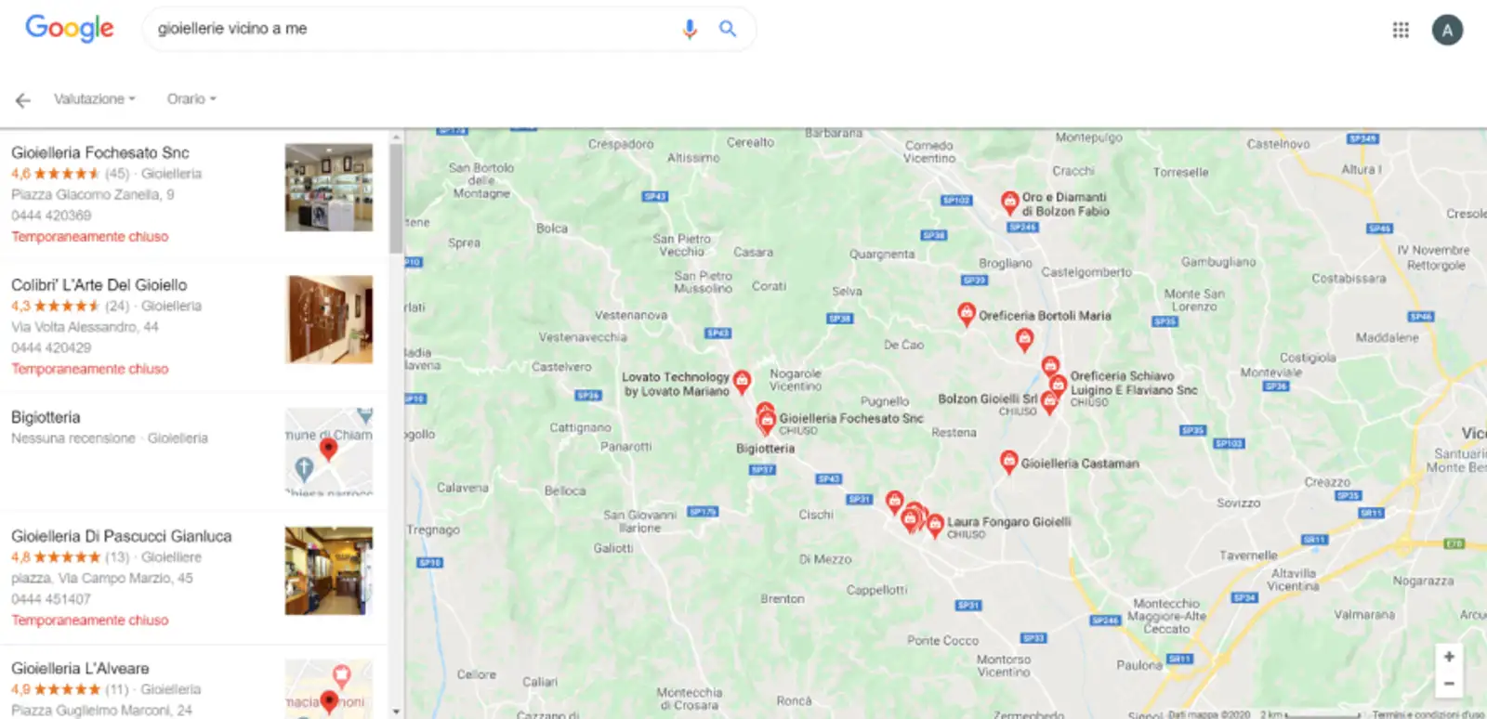Select the Gioielleria Castaman map pin

[1008, 462]
